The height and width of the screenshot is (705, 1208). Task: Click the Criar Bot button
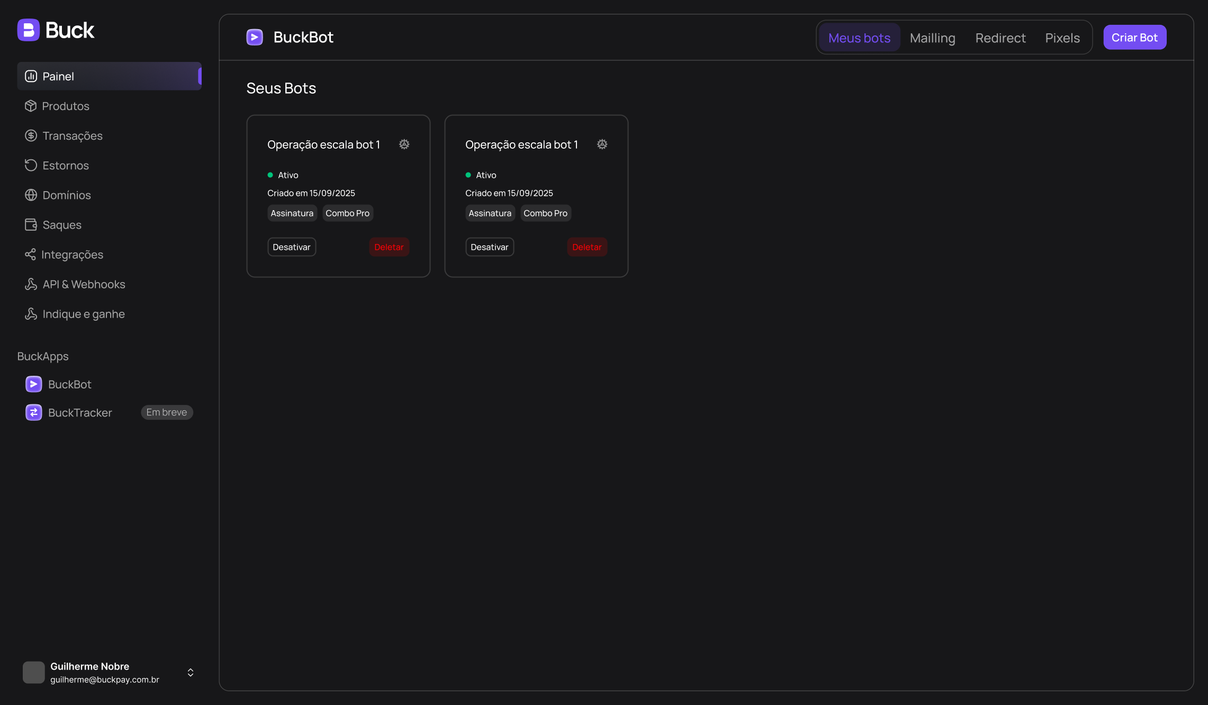point(1134,38)
